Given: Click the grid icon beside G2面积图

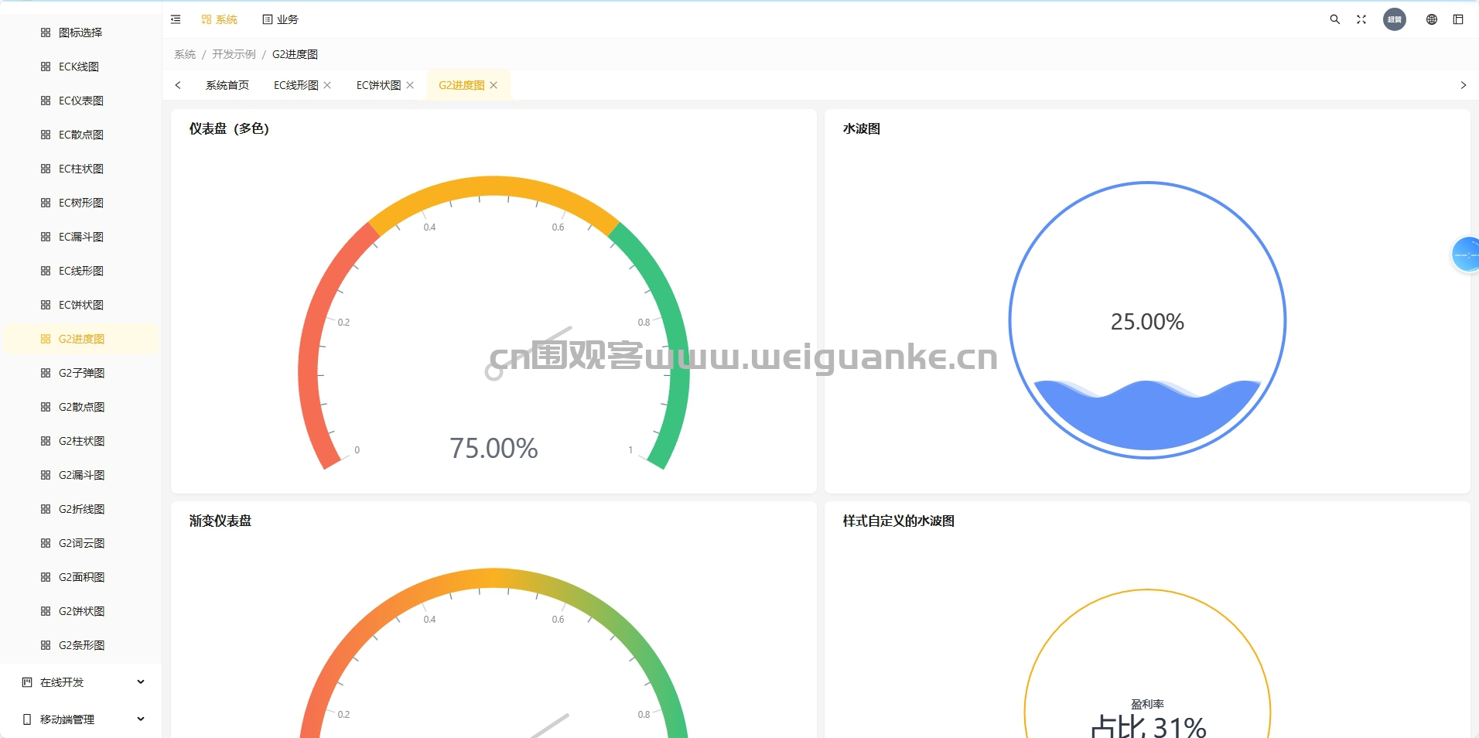Looking at the screenshot, I should click(x=46, y=577).
